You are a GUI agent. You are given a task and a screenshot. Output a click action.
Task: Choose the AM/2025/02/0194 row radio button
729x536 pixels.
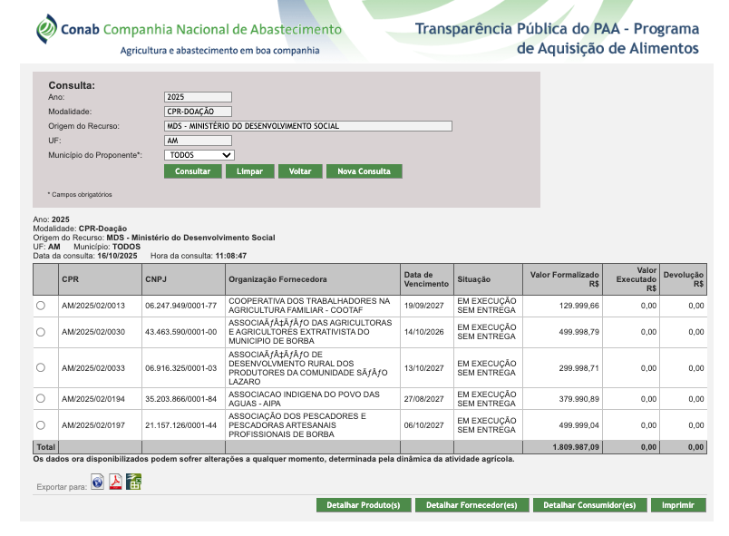point(40,399)
